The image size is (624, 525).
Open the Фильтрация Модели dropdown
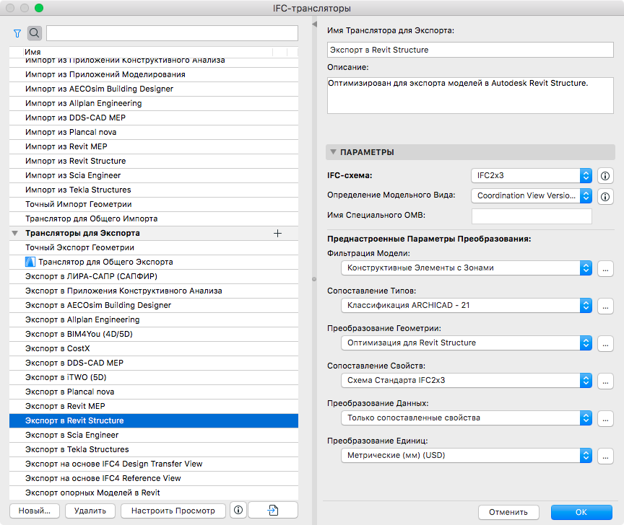click(467, 268)
